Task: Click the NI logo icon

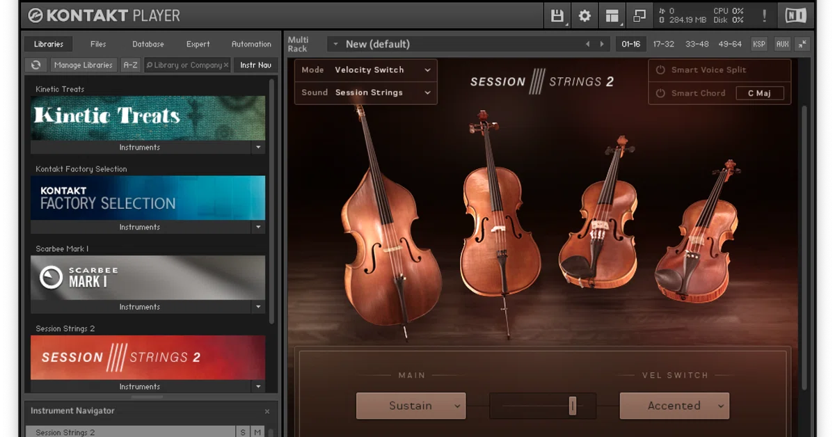Action: pyautogui.click(x=795, y=15)
